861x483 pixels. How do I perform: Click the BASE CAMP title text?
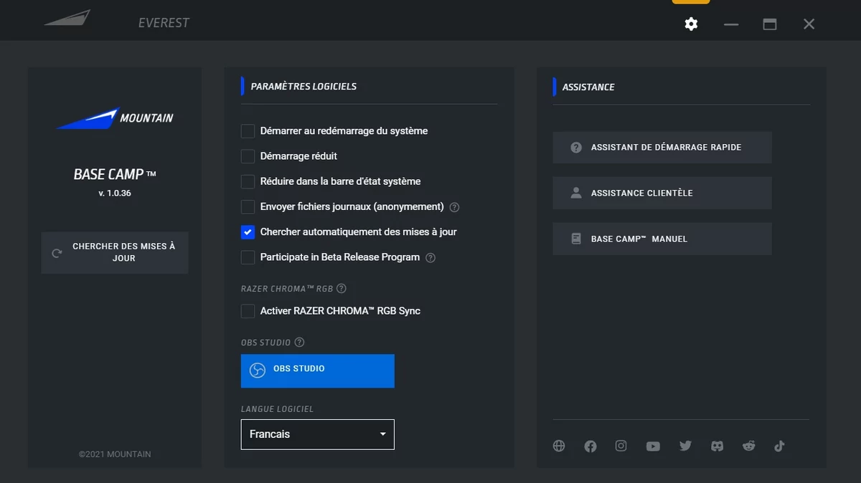pos(115,174)
